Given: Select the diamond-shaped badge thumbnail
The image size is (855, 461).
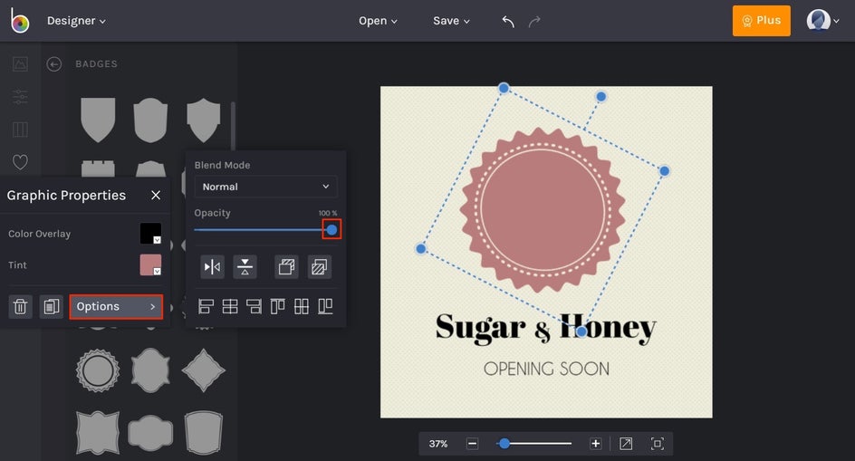Looking at the screenshot, I should (x=204, y=370).
